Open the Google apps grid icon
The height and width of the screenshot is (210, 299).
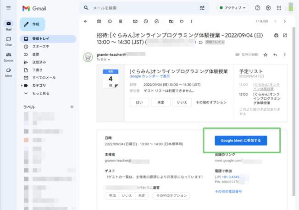pos(279,8)
